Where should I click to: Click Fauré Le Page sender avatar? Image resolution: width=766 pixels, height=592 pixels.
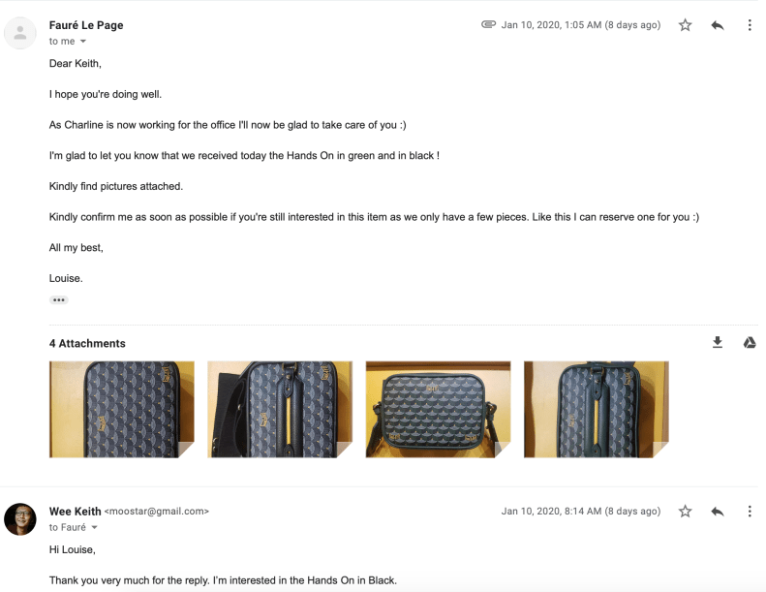(x=20, y=33)
